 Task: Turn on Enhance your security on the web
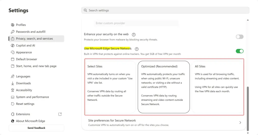pyautogui.click(x=240, y=37)
